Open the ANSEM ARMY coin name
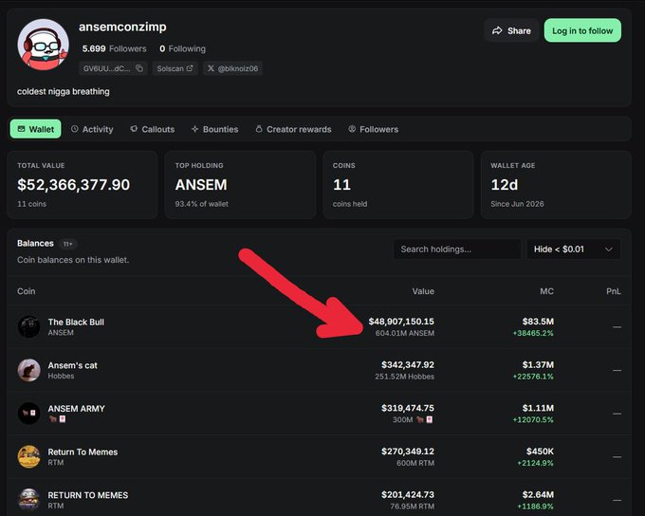Viewport: 645px width, 516px height. pos(77,409)
